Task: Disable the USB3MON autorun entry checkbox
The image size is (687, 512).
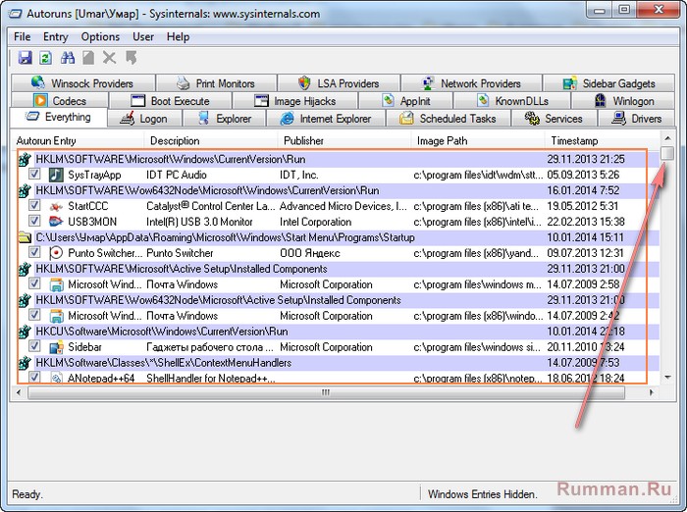Action: [x=35, y=222]
